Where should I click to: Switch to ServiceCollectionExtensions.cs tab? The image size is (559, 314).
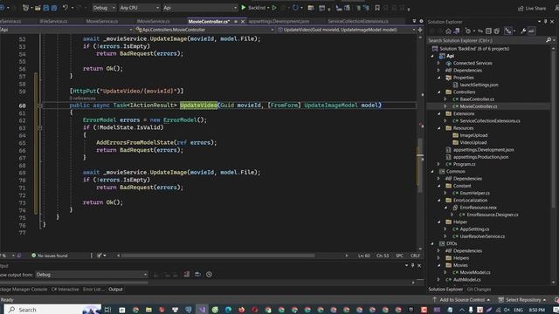pyautogui.click(x=358, y=21)
